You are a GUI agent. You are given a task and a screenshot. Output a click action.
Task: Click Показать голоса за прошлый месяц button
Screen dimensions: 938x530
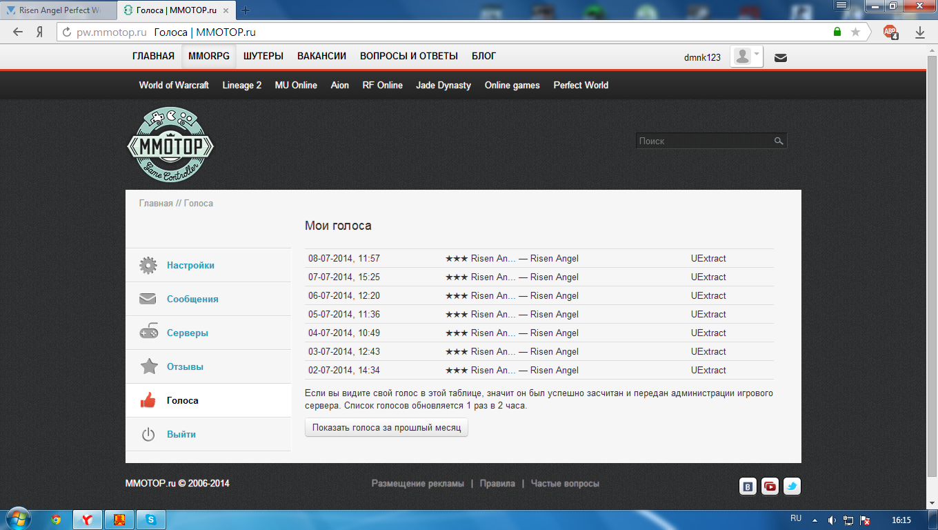coord(386,428)
